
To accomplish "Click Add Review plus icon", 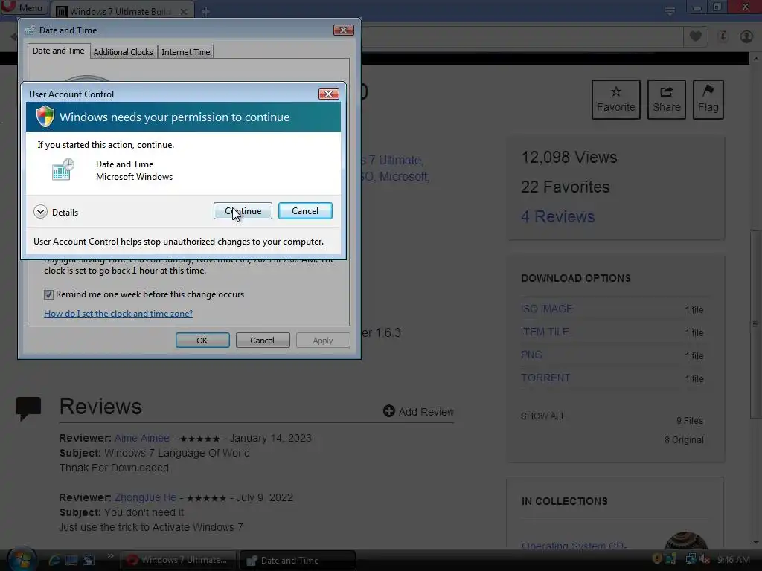I will tap(388, 411).
